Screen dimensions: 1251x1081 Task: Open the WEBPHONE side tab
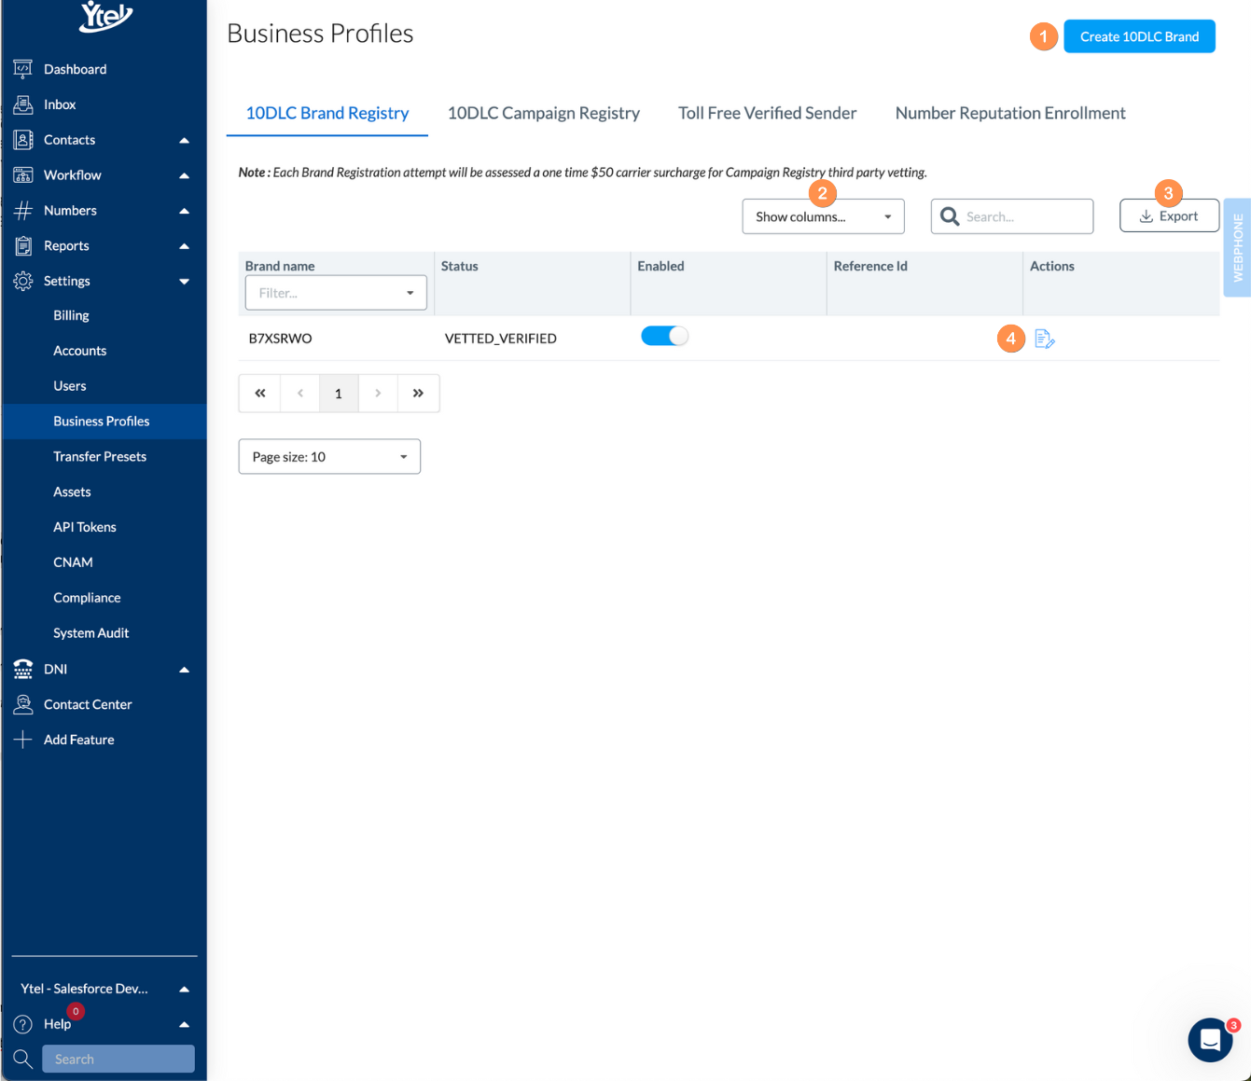point(1237,247)
